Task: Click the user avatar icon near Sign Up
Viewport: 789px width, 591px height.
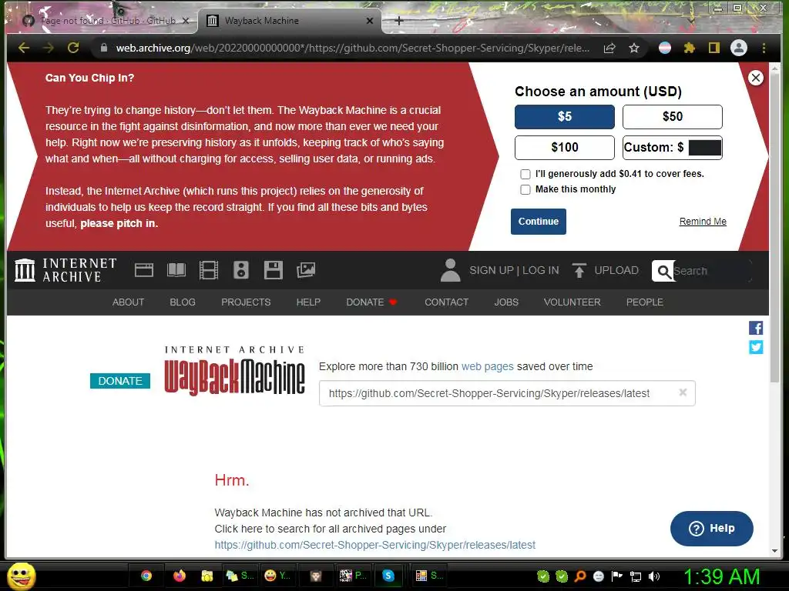Action: click(x=450, y=270)
